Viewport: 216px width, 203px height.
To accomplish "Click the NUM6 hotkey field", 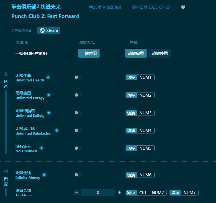I will pos(145,175).
